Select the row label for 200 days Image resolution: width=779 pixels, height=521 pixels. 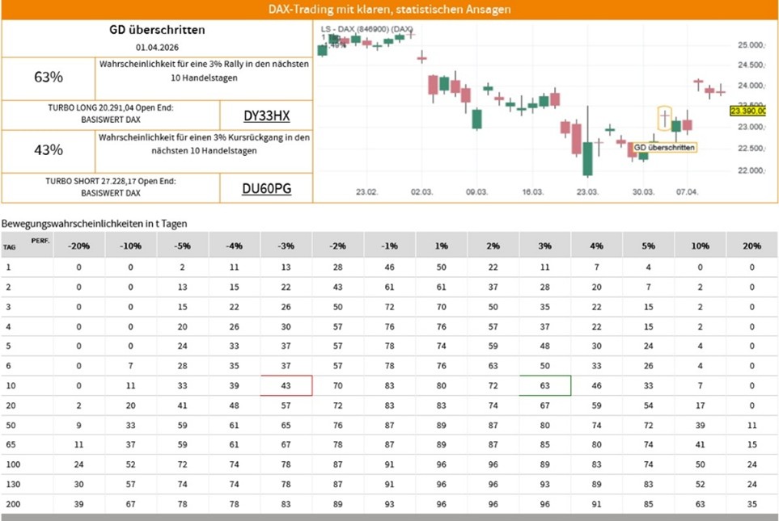11,504
